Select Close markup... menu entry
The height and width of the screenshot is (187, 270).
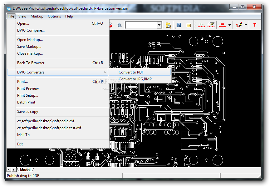[x=58, y=53]
